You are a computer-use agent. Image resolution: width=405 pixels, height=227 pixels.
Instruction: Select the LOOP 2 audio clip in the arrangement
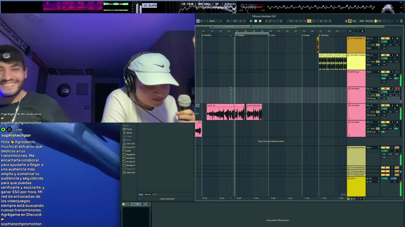click(333, 61)
